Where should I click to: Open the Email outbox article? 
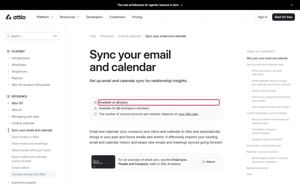pos(20,168)
